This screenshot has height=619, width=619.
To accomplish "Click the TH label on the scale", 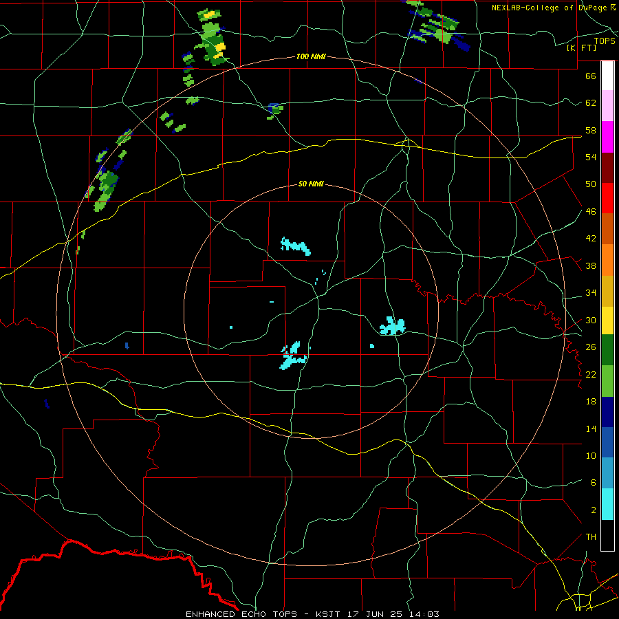I will [x=591, y=537].
